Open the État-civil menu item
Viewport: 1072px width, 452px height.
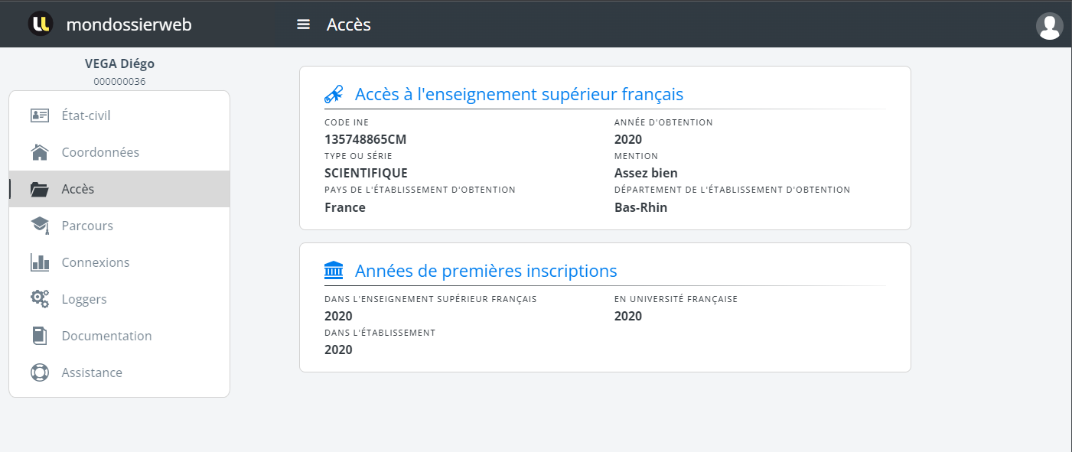pos(86,115)
